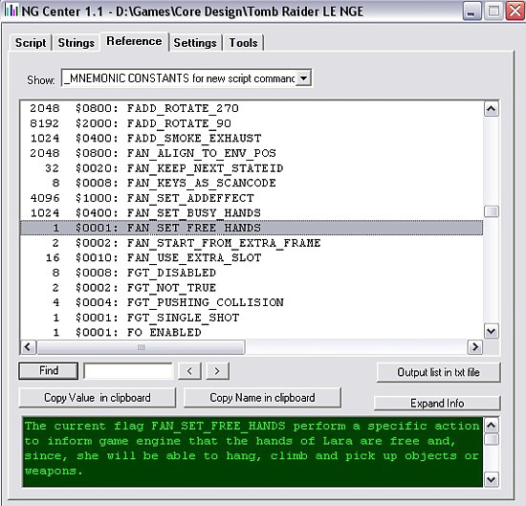The width and height of the screenshot is (526, 506).
Task: Click Copy Name in clipboard button
Action: point(262,398)
